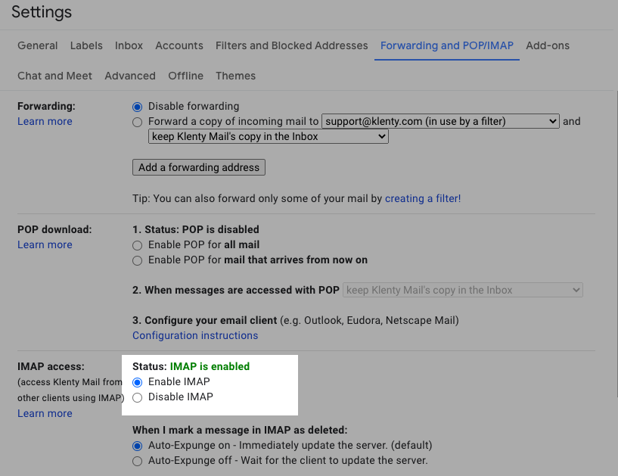Go to the Labels tab
Screen dimensions: 618x476
[86, 45]
